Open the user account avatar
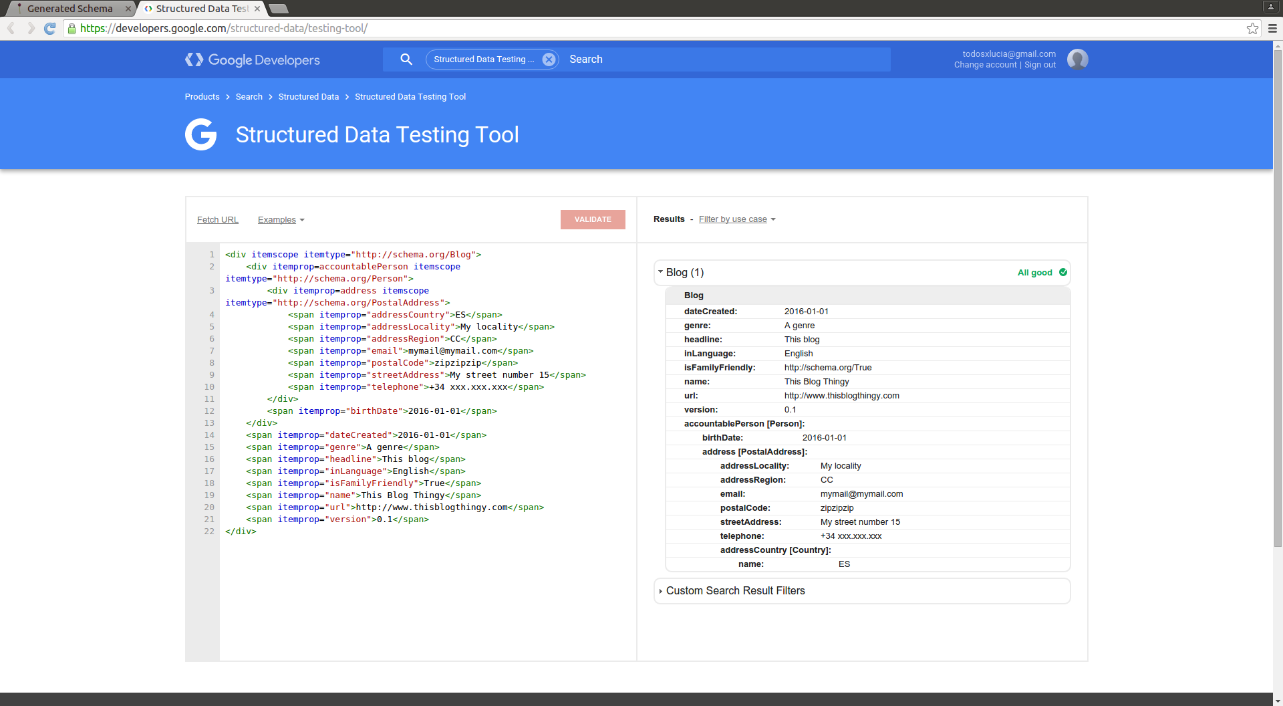The width and height of the screenshot is (1283, 706). [x=1077, y=60]
